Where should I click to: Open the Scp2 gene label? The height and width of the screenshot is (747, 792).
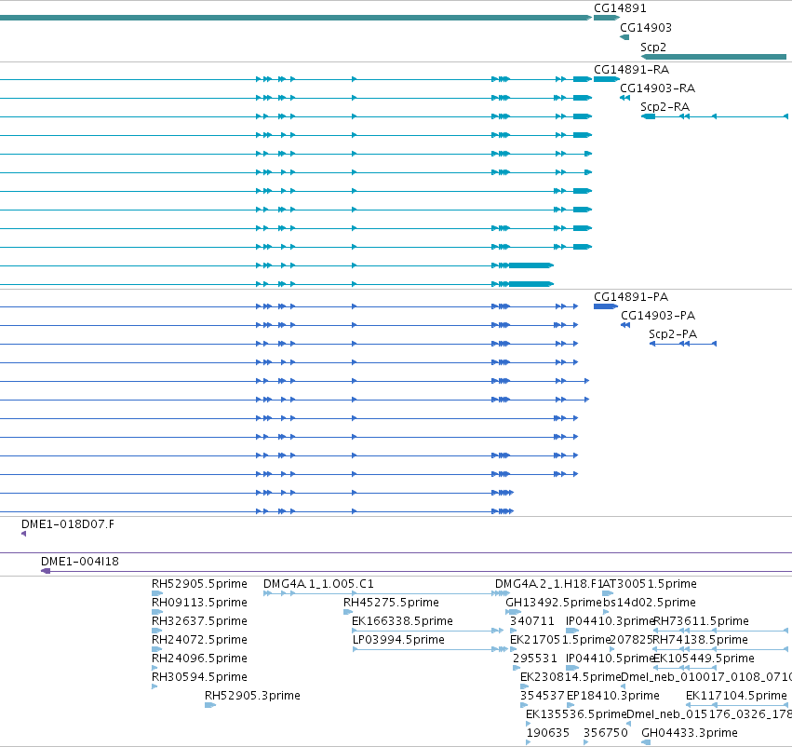[653, 48]
